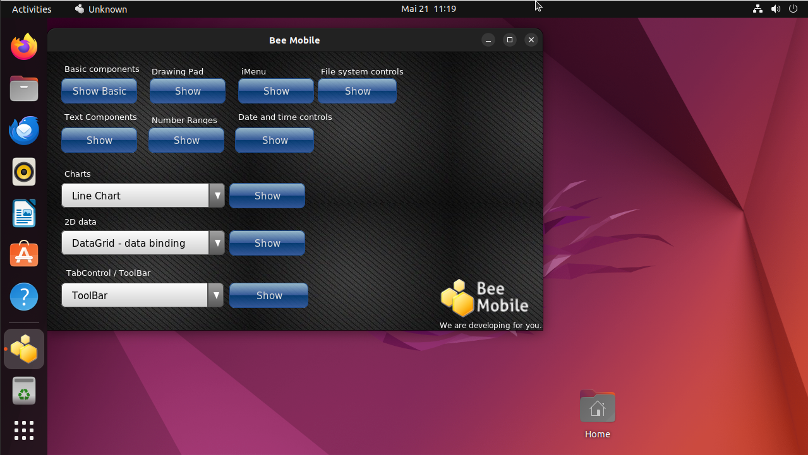Show the selected DataGrid demo
808x455 pixels.
267,243
